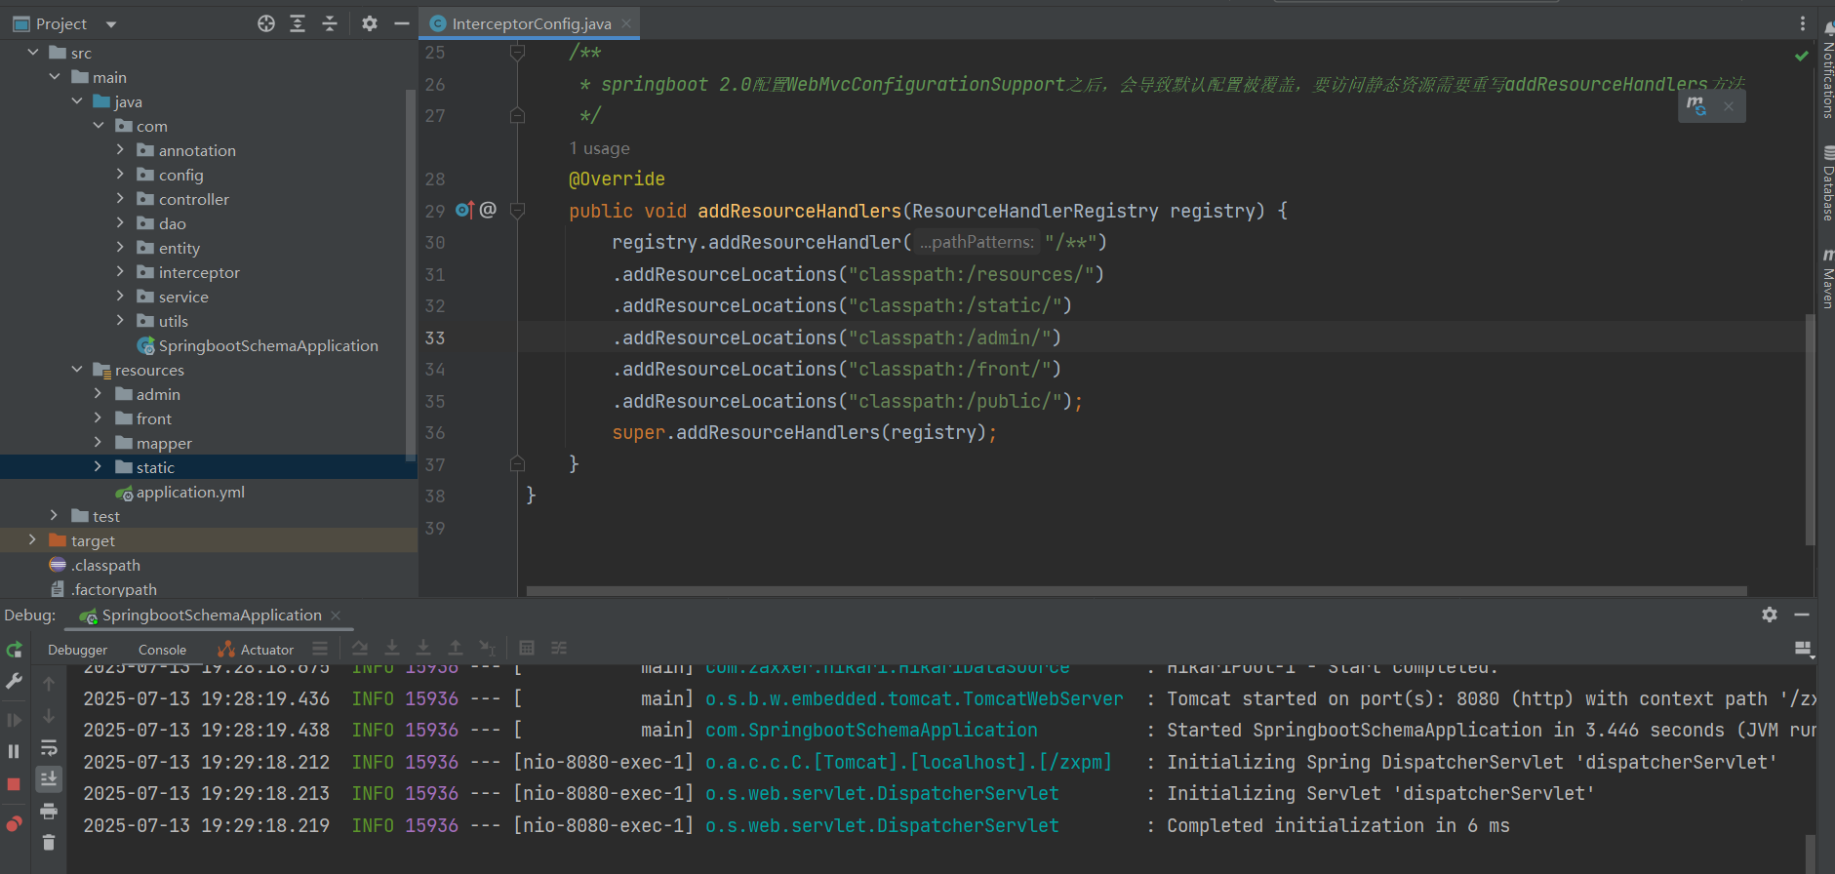Locate the opened file in Project tree

point(266,23)
